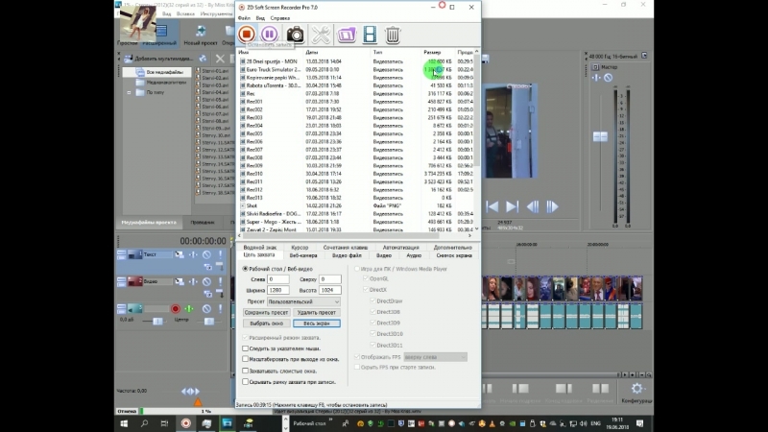The height and width of the screenshot is (432, 768).
Task: Check 'Захватывать слоистые окна' option
Action: coord(245,370)
